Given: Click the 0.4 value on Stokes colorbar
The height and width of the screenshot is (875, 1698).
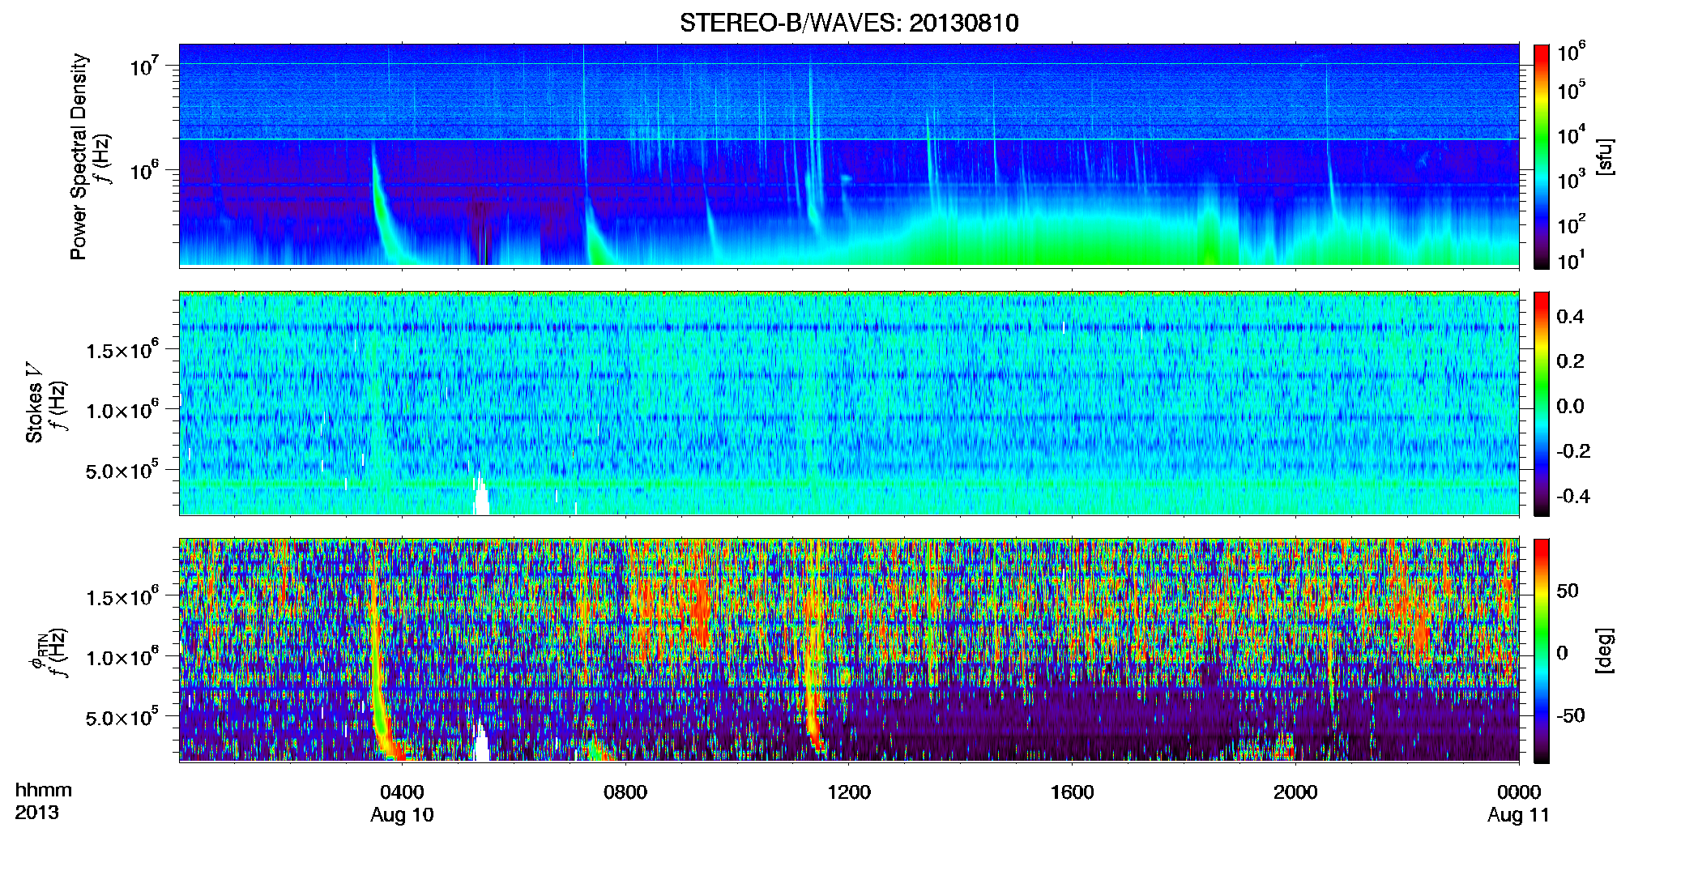Looking at the screenshot, I should (1570, 317).
